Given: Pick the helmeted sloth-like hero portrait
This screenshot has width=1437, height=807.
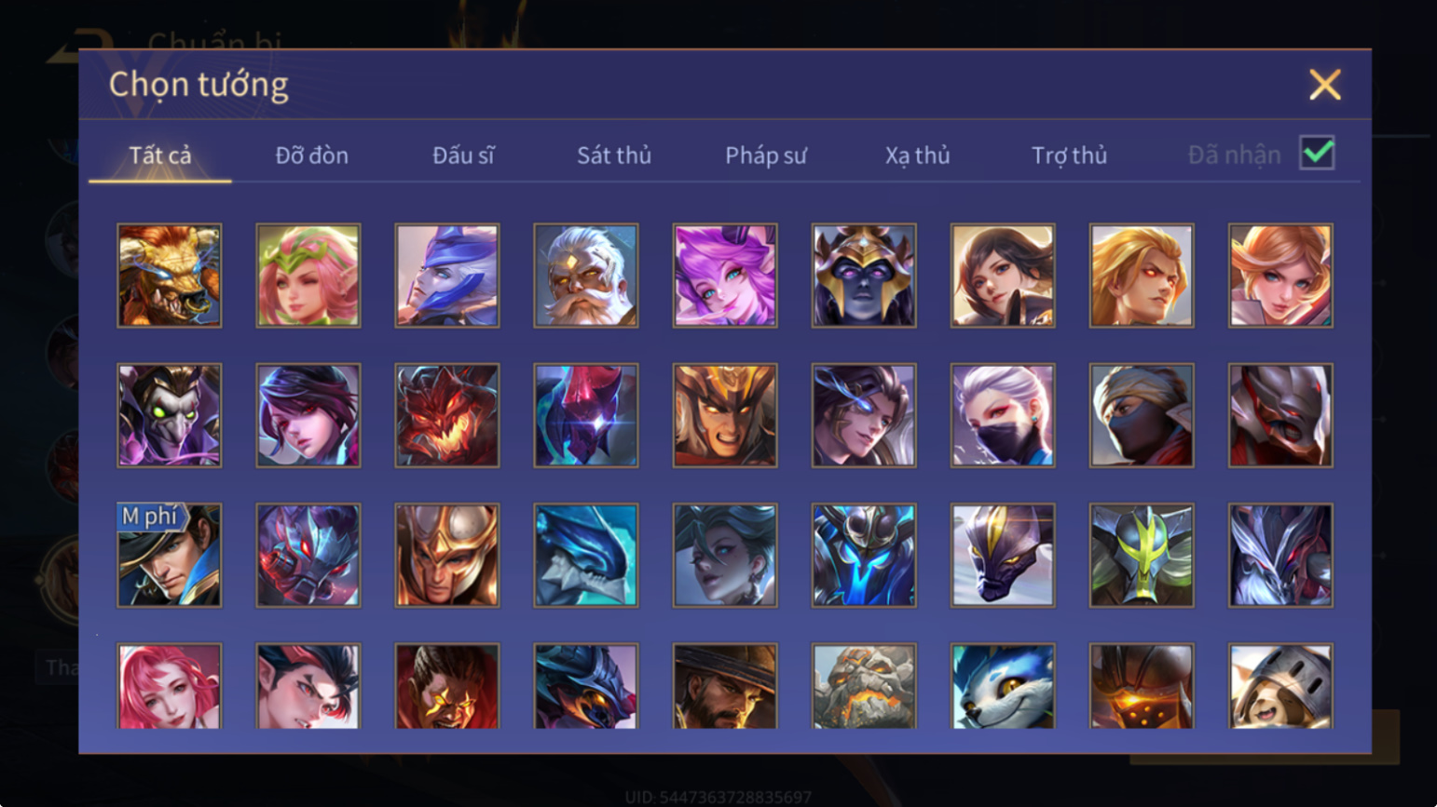Looking at the screenshot, I should point(1280,686).
